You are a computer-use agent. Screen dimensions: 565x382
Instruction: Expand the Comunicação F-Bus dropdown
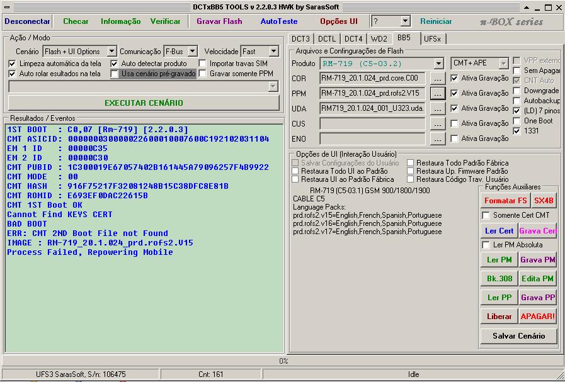click(x=192, y=51)
